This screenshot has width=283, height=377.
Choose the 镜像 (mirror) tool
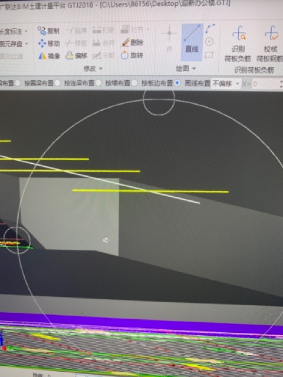tap(49, 56)
